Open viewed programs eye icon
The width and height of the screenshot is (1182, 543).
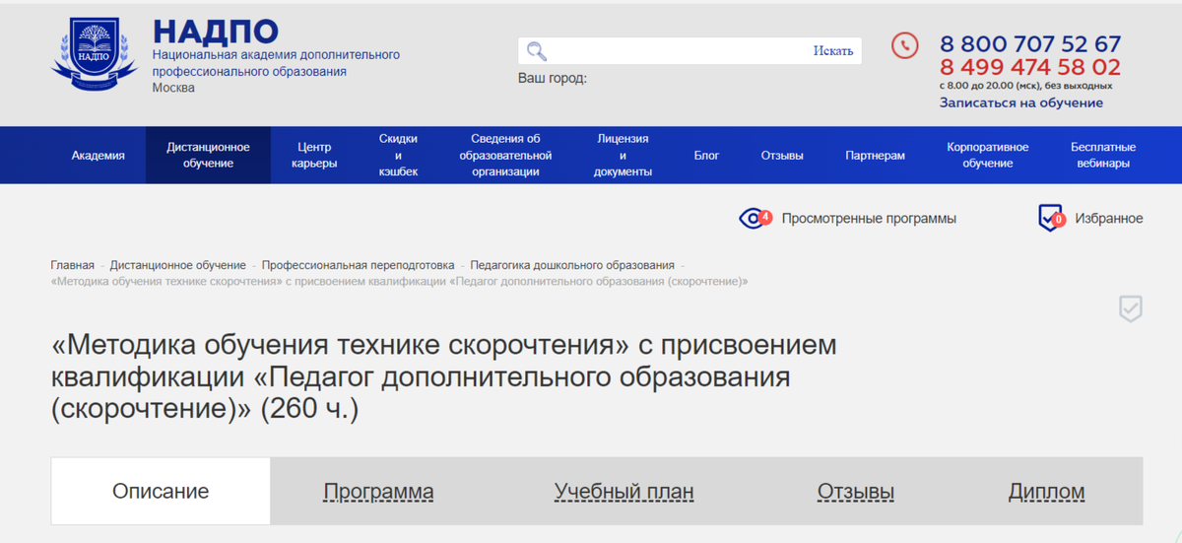pos(755,218)
